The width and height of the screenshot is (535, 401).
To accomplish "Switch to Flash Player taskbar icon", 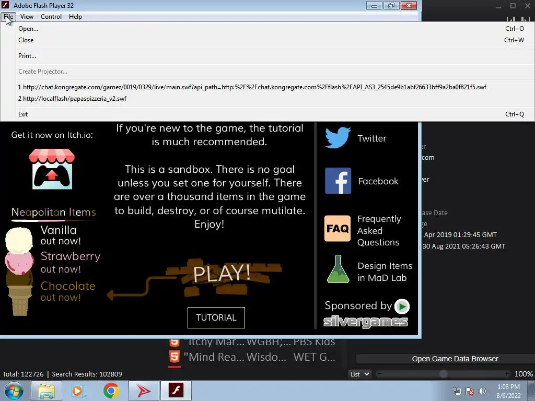I will point(176,391).
